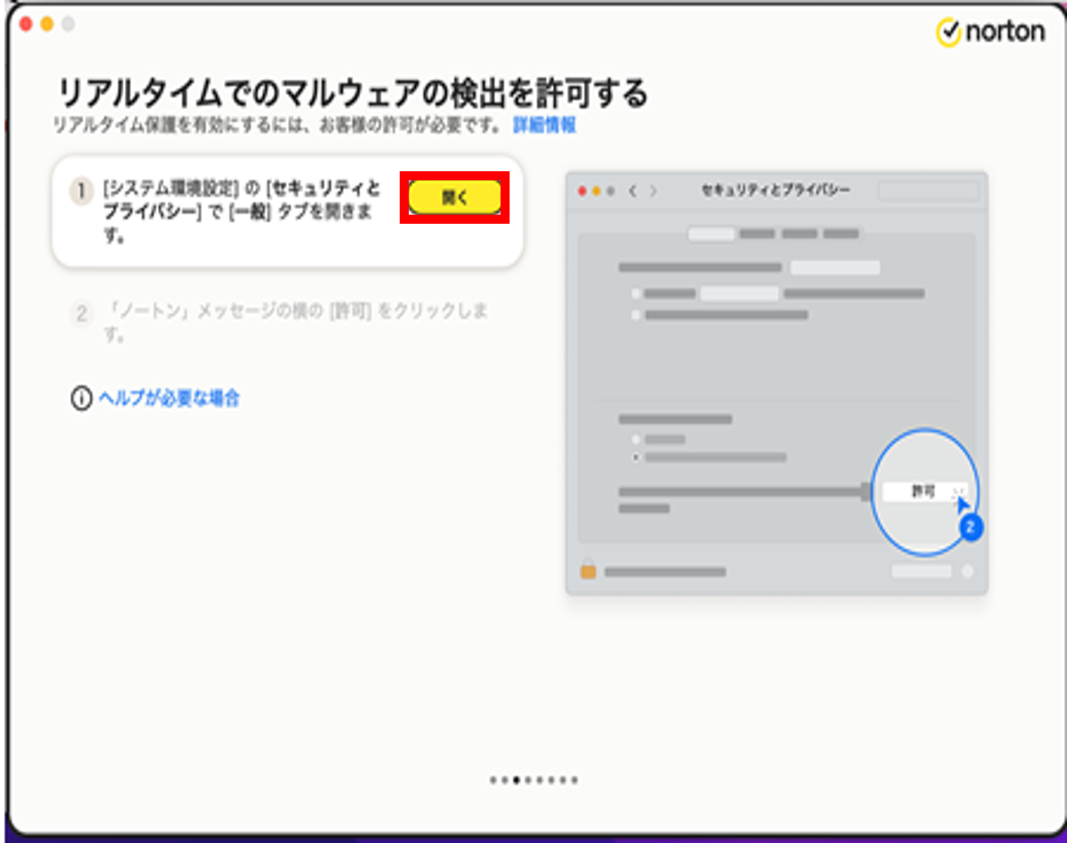
Task: Click the 許可 button inside the blue circle
Action: coord(923,492)
